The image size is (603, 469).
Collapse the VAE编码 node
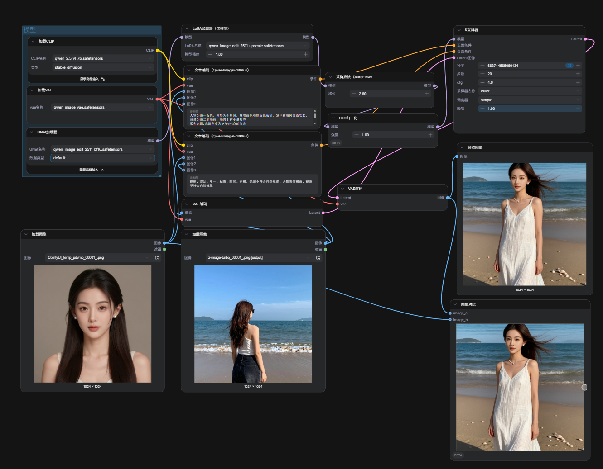point(187,204)
